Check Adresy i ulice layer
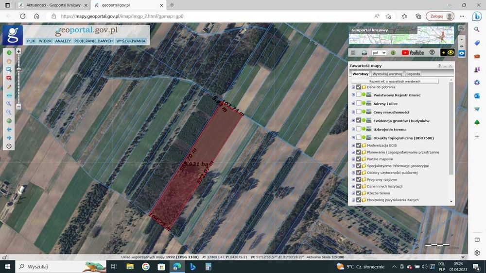 tap(359, 103)
